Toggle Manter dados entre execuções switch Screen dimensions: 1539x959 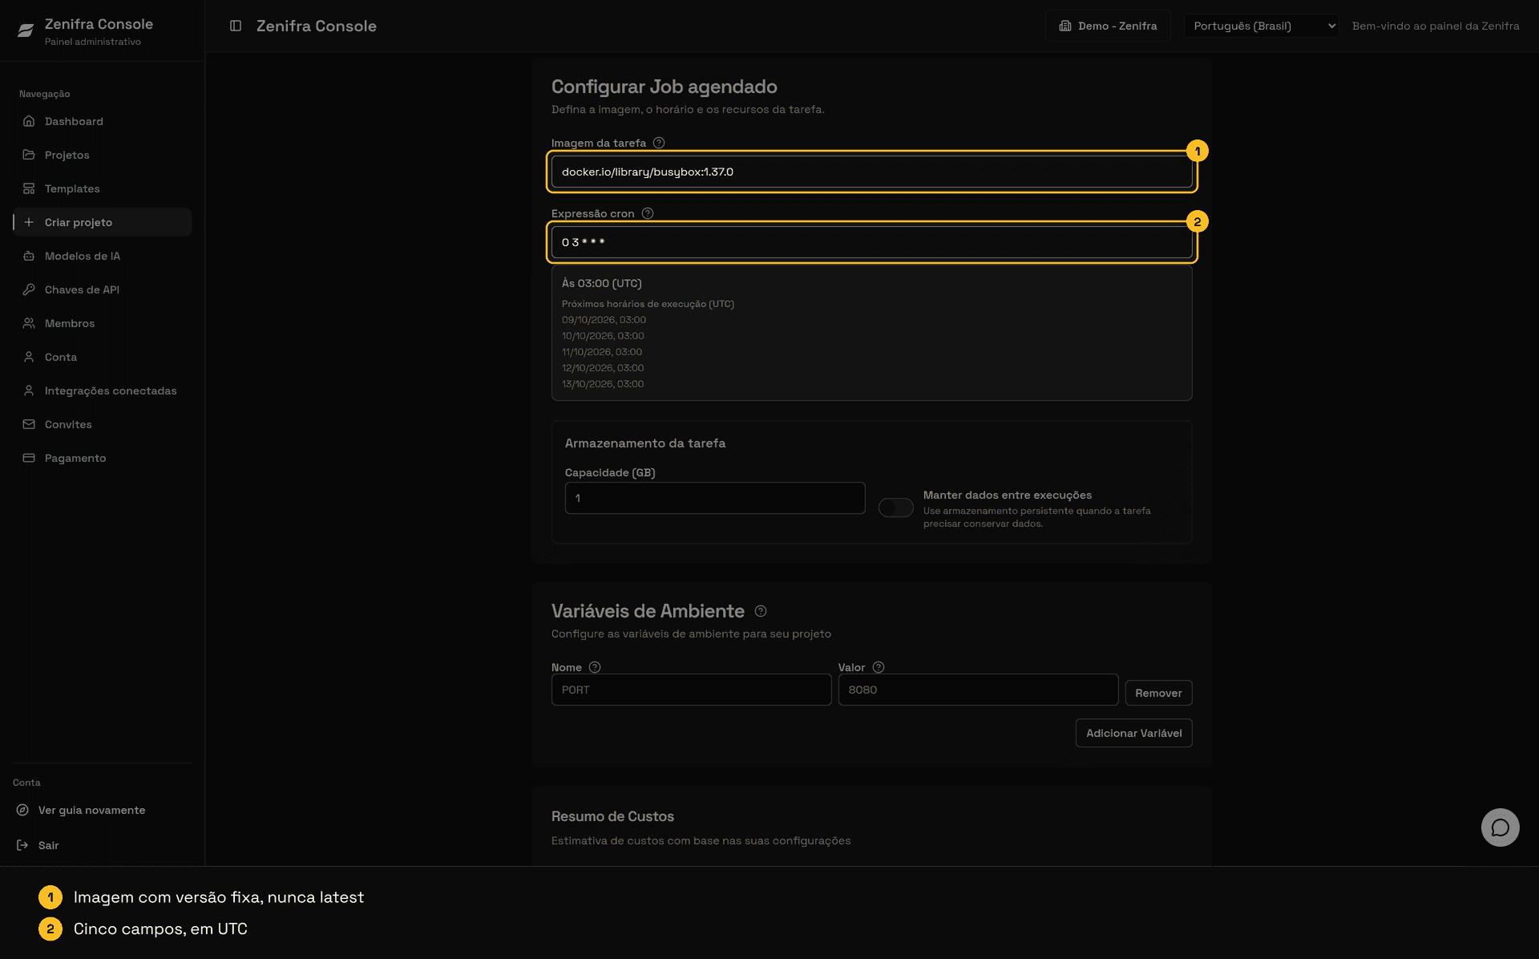tap(896, 508)
